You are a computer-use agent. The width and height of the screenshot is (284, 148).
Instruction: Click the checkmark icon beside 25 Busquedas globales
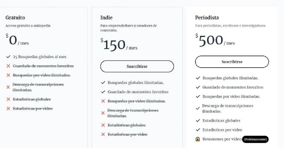tap(8, 57)
